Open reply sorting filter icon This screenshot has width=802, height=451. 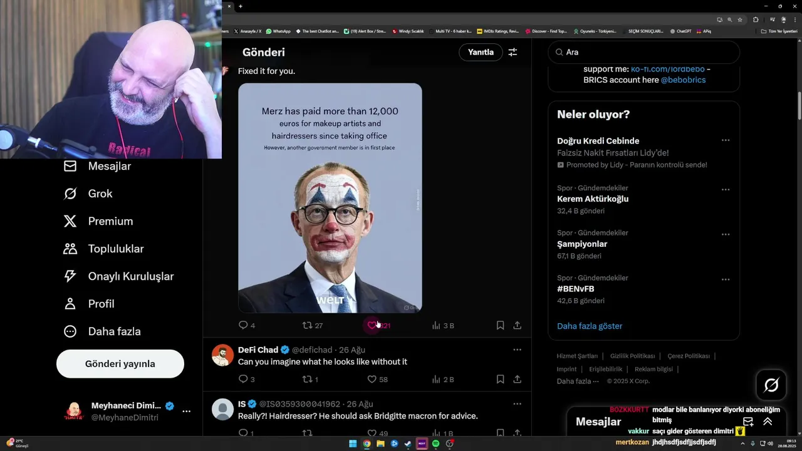point(513,52)
